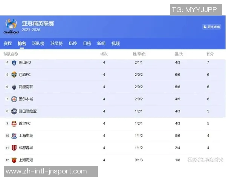Open the 武里南联 team name

click(26, 87)
